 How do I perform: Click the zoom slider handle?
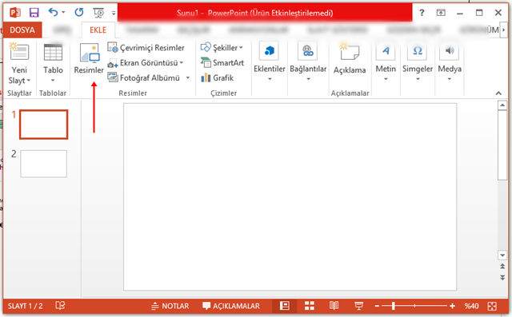tap(394, 306)
